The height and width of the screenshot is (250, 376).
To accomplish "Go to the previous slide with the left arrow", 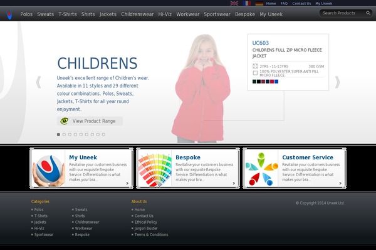I will pos(38,82).
